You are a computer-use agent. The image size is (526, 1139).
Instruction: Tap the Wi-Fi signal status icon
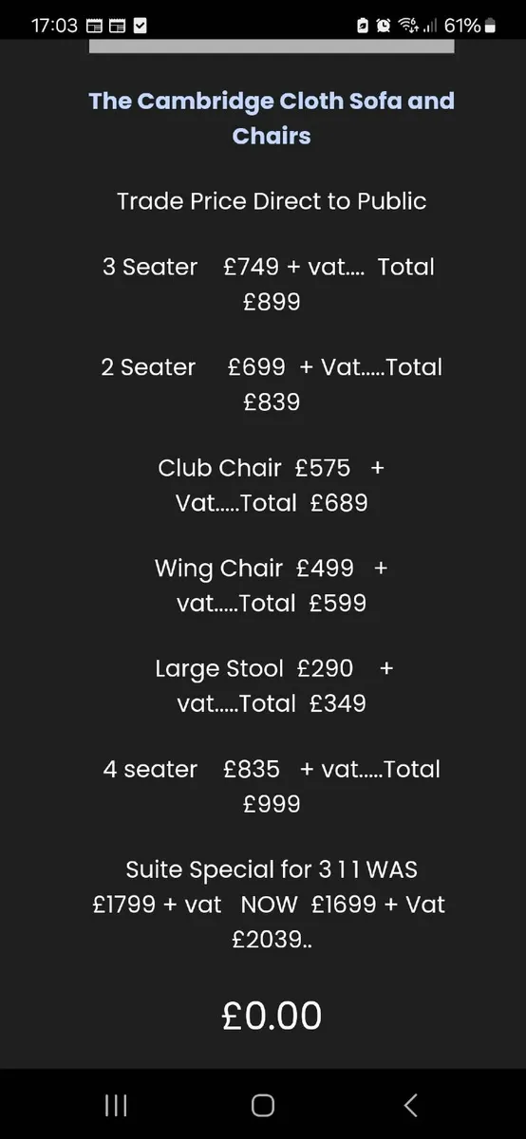point(408,26)
